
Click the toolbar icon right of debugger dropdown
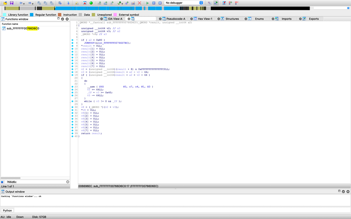tap(209, 3)
